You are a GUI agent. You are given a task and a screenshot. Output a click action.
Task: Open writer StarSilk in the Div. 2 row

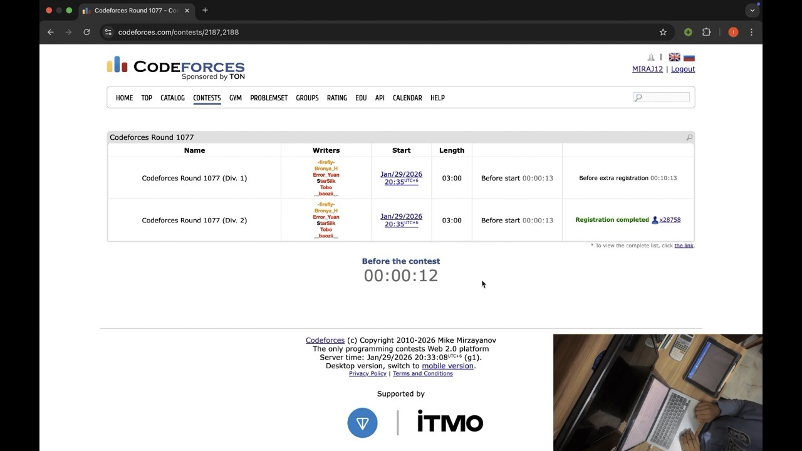click(326, 223)
